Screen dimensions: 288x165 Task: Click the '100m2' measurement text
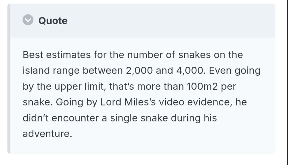tap(202, 86)
